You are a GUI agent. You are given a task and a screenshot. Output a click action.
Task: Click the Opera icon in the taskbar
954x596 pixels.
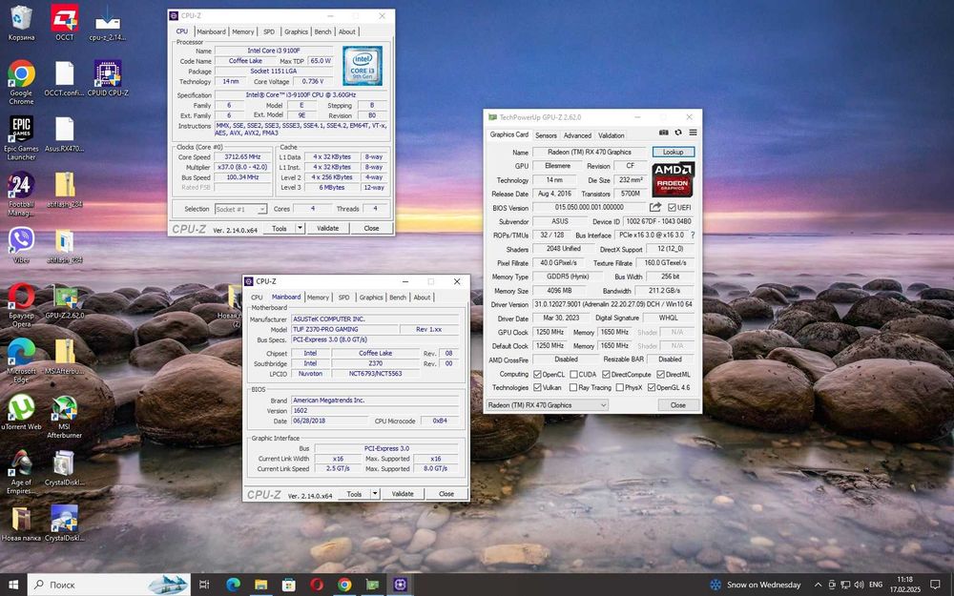click(317, 585)
